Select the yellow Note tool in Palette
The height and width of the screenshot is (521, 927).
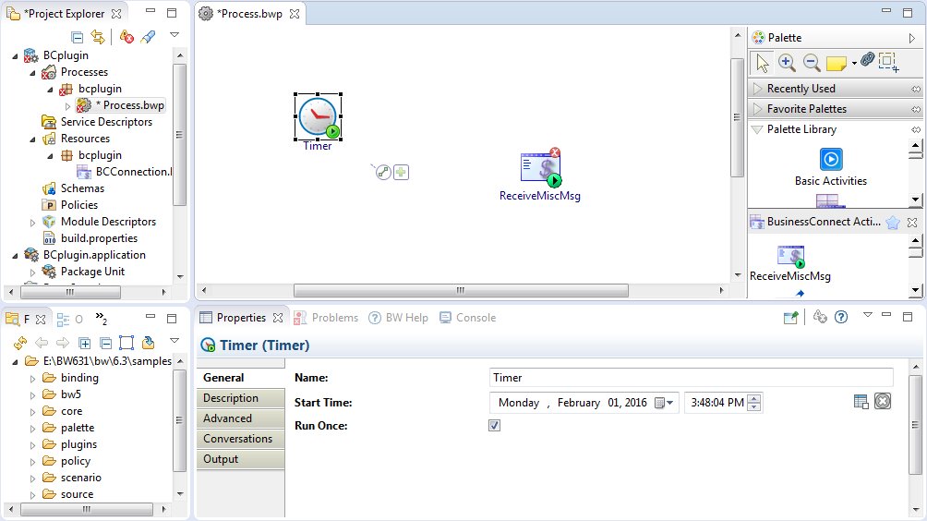(836, 63)
